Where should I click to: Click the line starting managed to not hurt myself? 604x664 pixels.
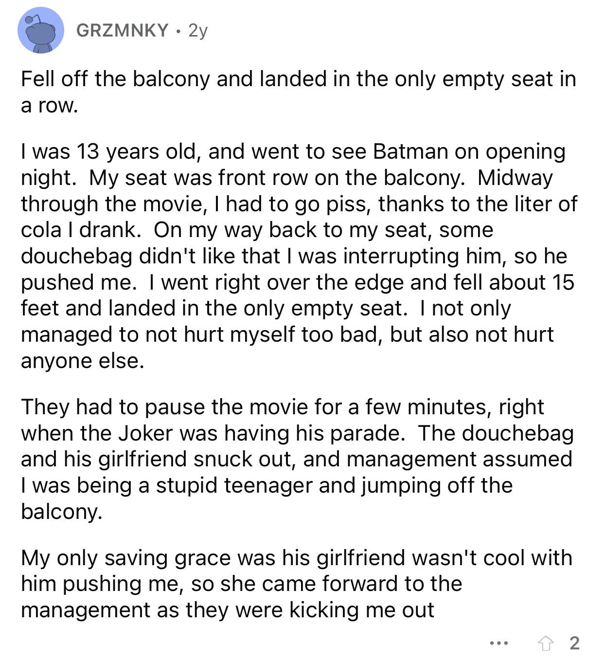pos(287,334)
